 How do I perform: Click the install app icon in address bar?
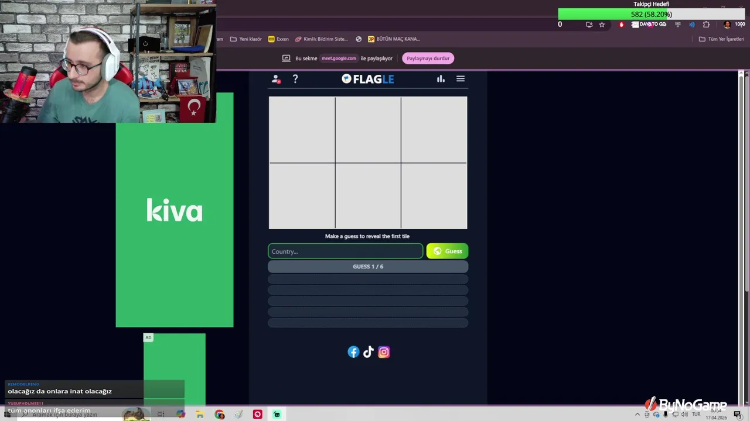(x=589, y=25)
